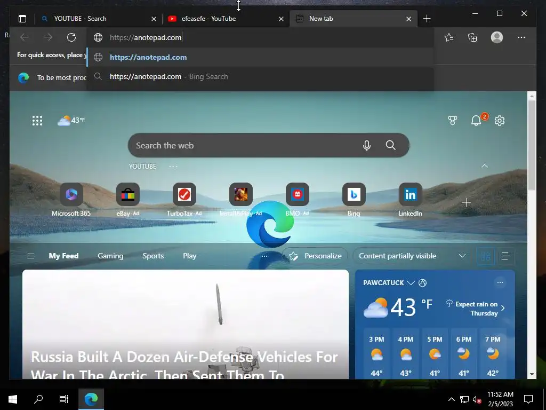Open Windows Start menu
This screenshot has width=546, height=410.
[x=13, y=399]
